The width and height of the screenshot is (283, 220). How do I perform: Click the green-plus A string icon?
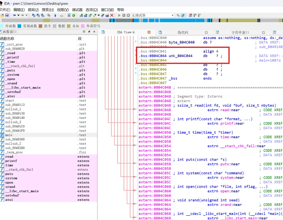[x=90, y=15]
